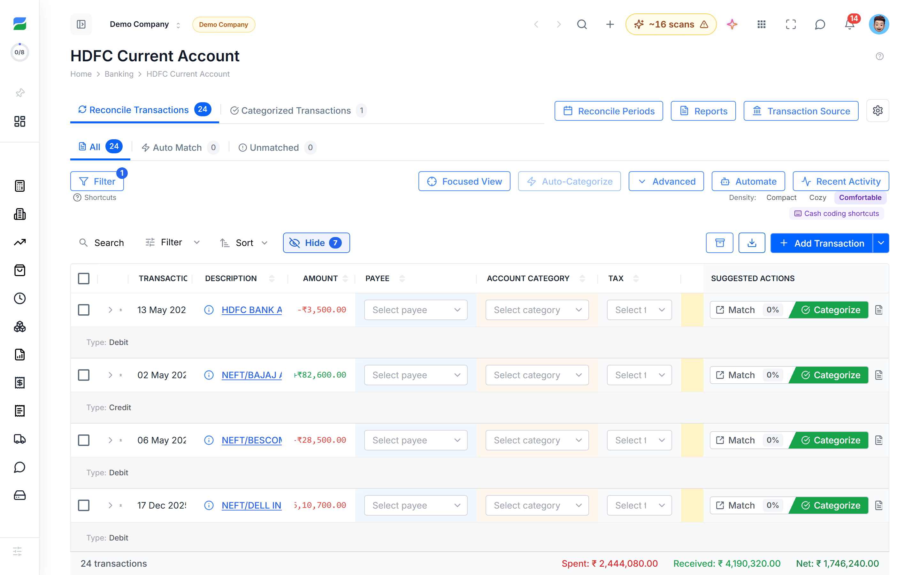
Task: Click Focused View button
Action: [x=464, y=181]
